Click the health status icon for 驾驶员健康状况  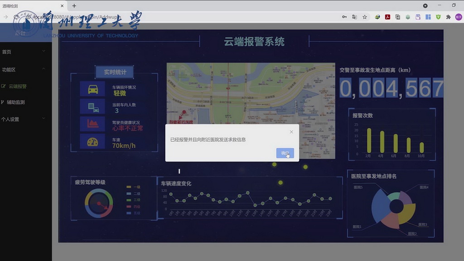click(93, 122)
